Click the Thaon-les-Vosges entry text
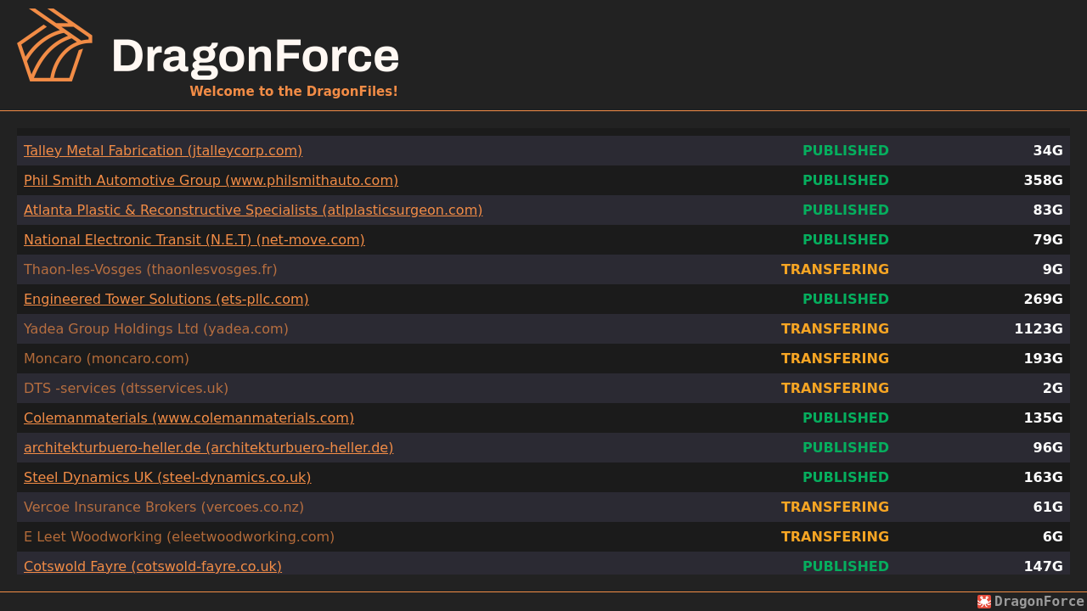 click(x=150, y=269)
